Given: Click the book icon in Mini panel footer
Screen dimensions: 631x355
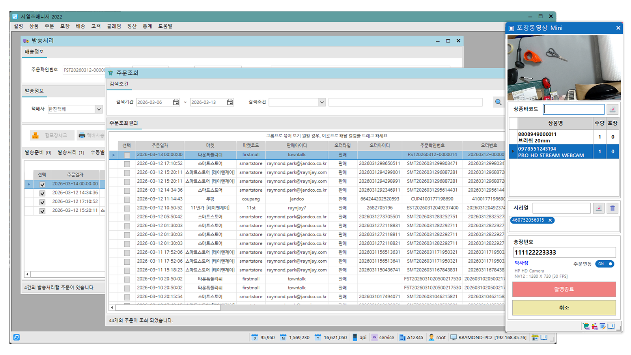Looking at the screenshot, I should click(x=611, y=326).
